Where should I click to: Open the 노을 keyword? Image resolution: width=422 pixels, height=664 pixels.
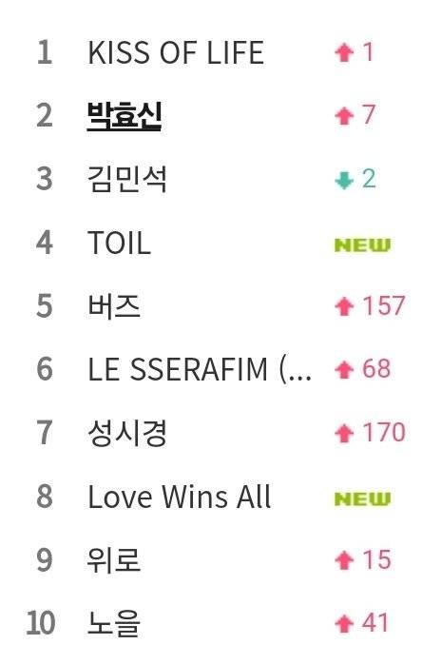(x=113, y=623)
